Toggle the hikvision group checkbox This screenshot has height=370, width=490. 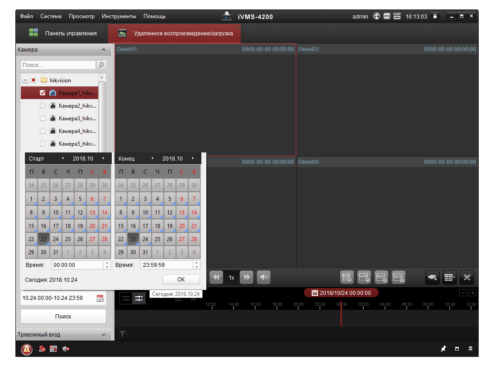click(33, 81)
